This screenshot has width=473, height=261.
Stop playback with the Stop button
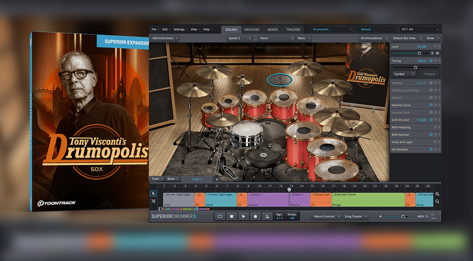(232, 216)
